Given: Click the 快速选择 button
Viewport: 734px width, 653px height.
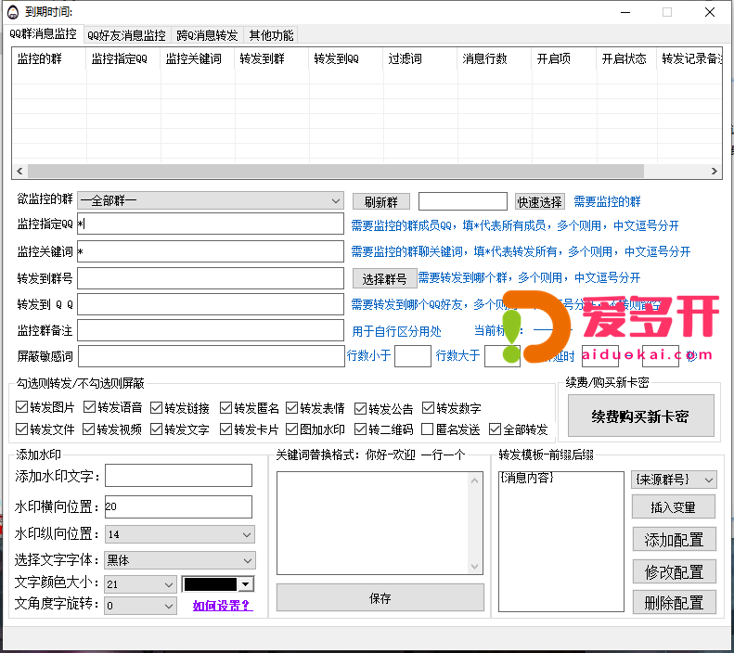Looking at the screenshot, I should (x=539, y=202).
